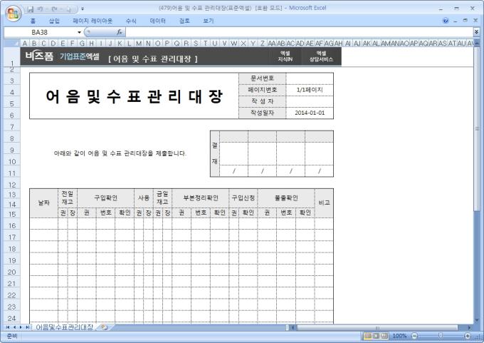
Task: Click the 1/1페이지 cell
Action: pos(310,90)
